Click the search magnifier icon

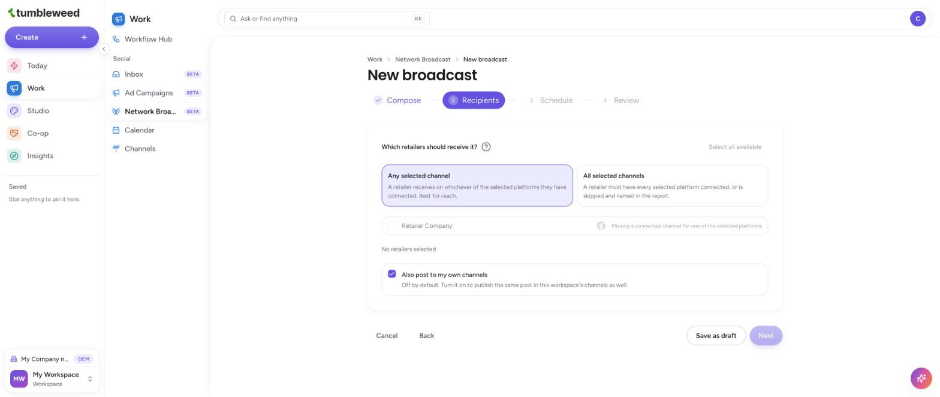pos(233,19)
